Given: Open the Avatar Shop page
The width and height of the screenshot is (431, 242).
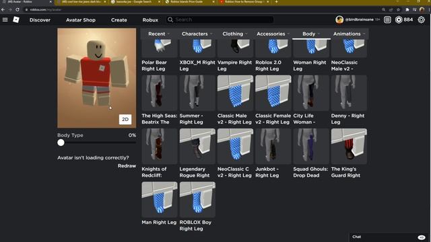Looking at the screenshot, I should tap(81, 19).
